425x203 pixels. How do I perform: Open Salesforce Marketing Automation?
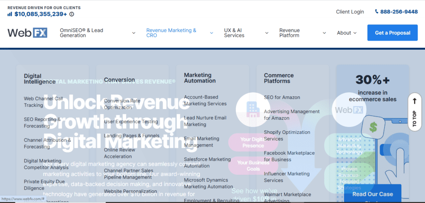click(208, 162)
